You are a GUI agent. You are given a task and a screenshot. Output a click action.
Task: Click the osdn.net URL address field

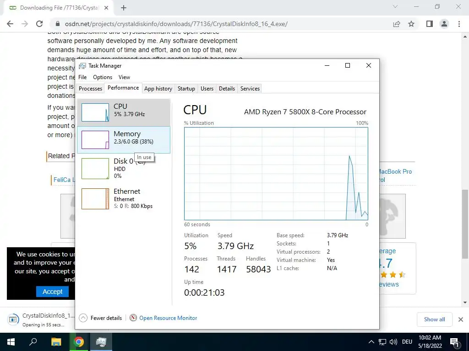point(176,24)
